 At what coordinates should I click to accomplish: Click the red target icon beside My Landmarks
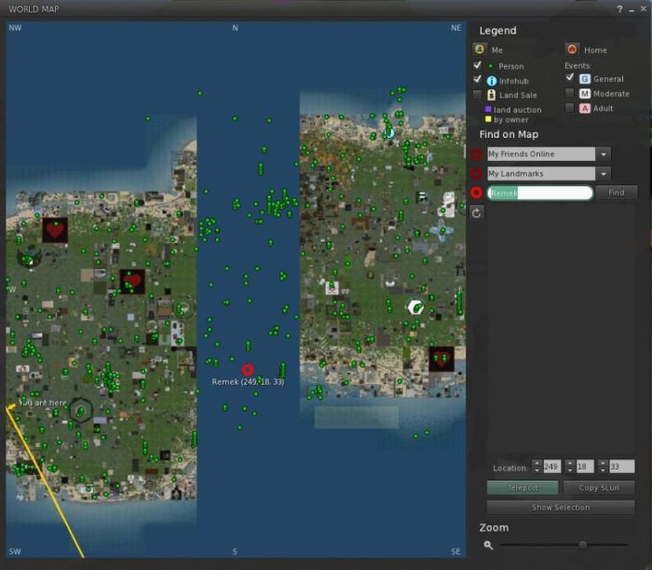pos(478,173)
